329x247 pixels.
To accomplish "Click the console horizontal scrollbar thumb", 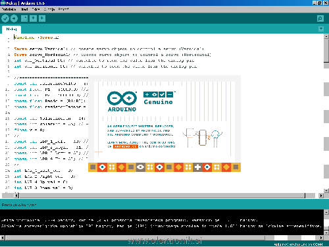I will [x=135, y=238].
